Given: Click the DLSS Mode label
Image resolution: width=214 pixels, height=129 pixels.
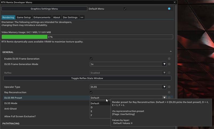Looking at the screenshot, I should pyautogui.click(x=11, y=103).
